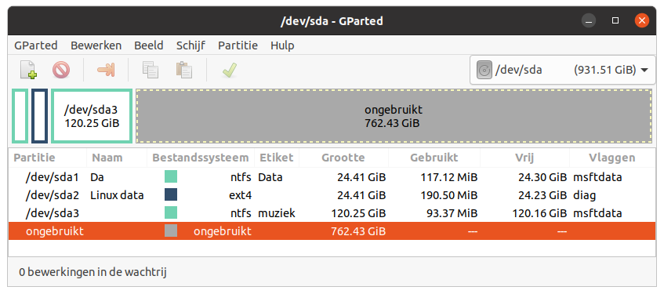Click the Bestandssysteem column header

[201, 158]
